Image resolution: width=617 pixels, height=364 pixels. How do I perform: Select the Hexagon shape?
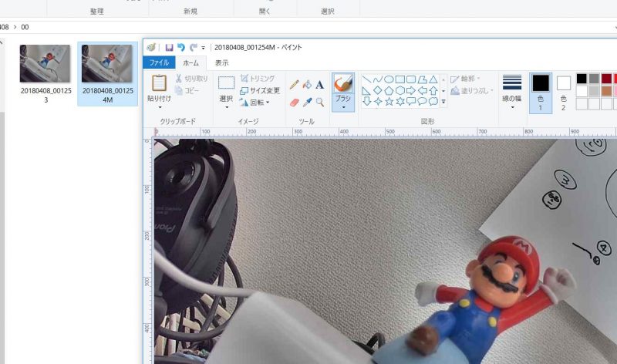click(x=400, y=90)
